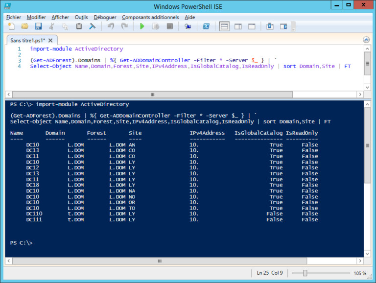Image resolution: width=376 pixels, height=283 pixels.
Task: Click the bottom PS C:\> prompt
Action: click(x=22, y=243)
